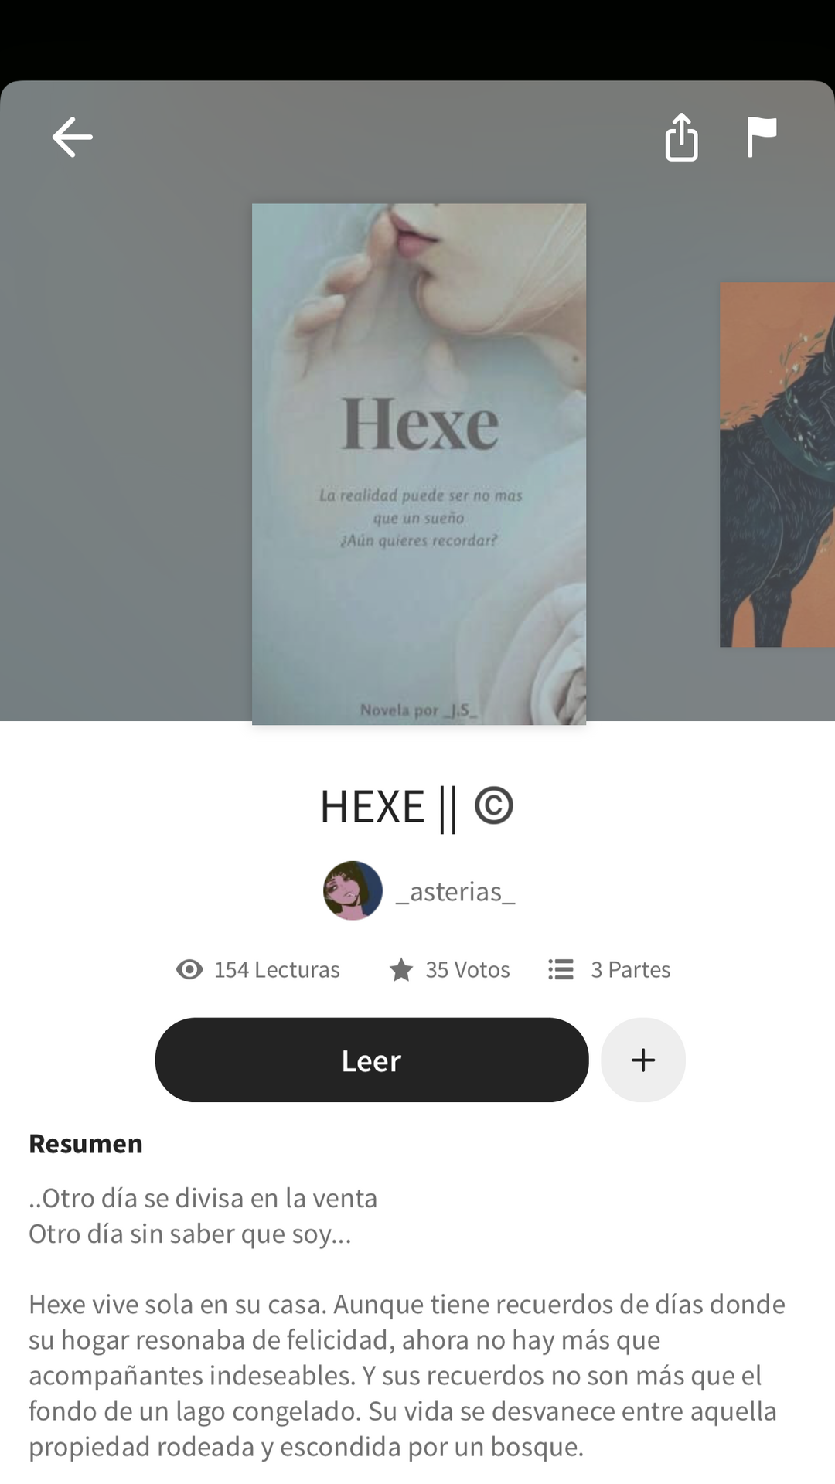The height and width of the screenshot is (1484, 835).
Task: Tap the star icon beside Votos
Action: click(x=401, y=969)
